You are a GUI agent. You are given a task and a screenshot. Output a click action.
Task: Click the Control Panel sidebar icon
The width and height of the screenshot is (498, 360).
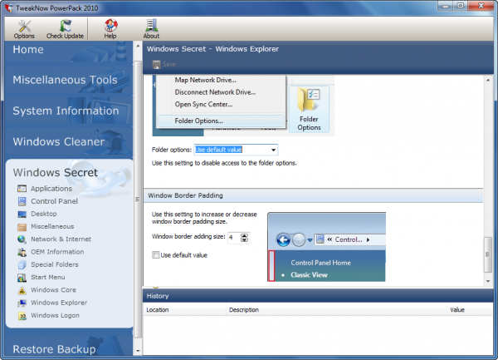pos(22,201)
